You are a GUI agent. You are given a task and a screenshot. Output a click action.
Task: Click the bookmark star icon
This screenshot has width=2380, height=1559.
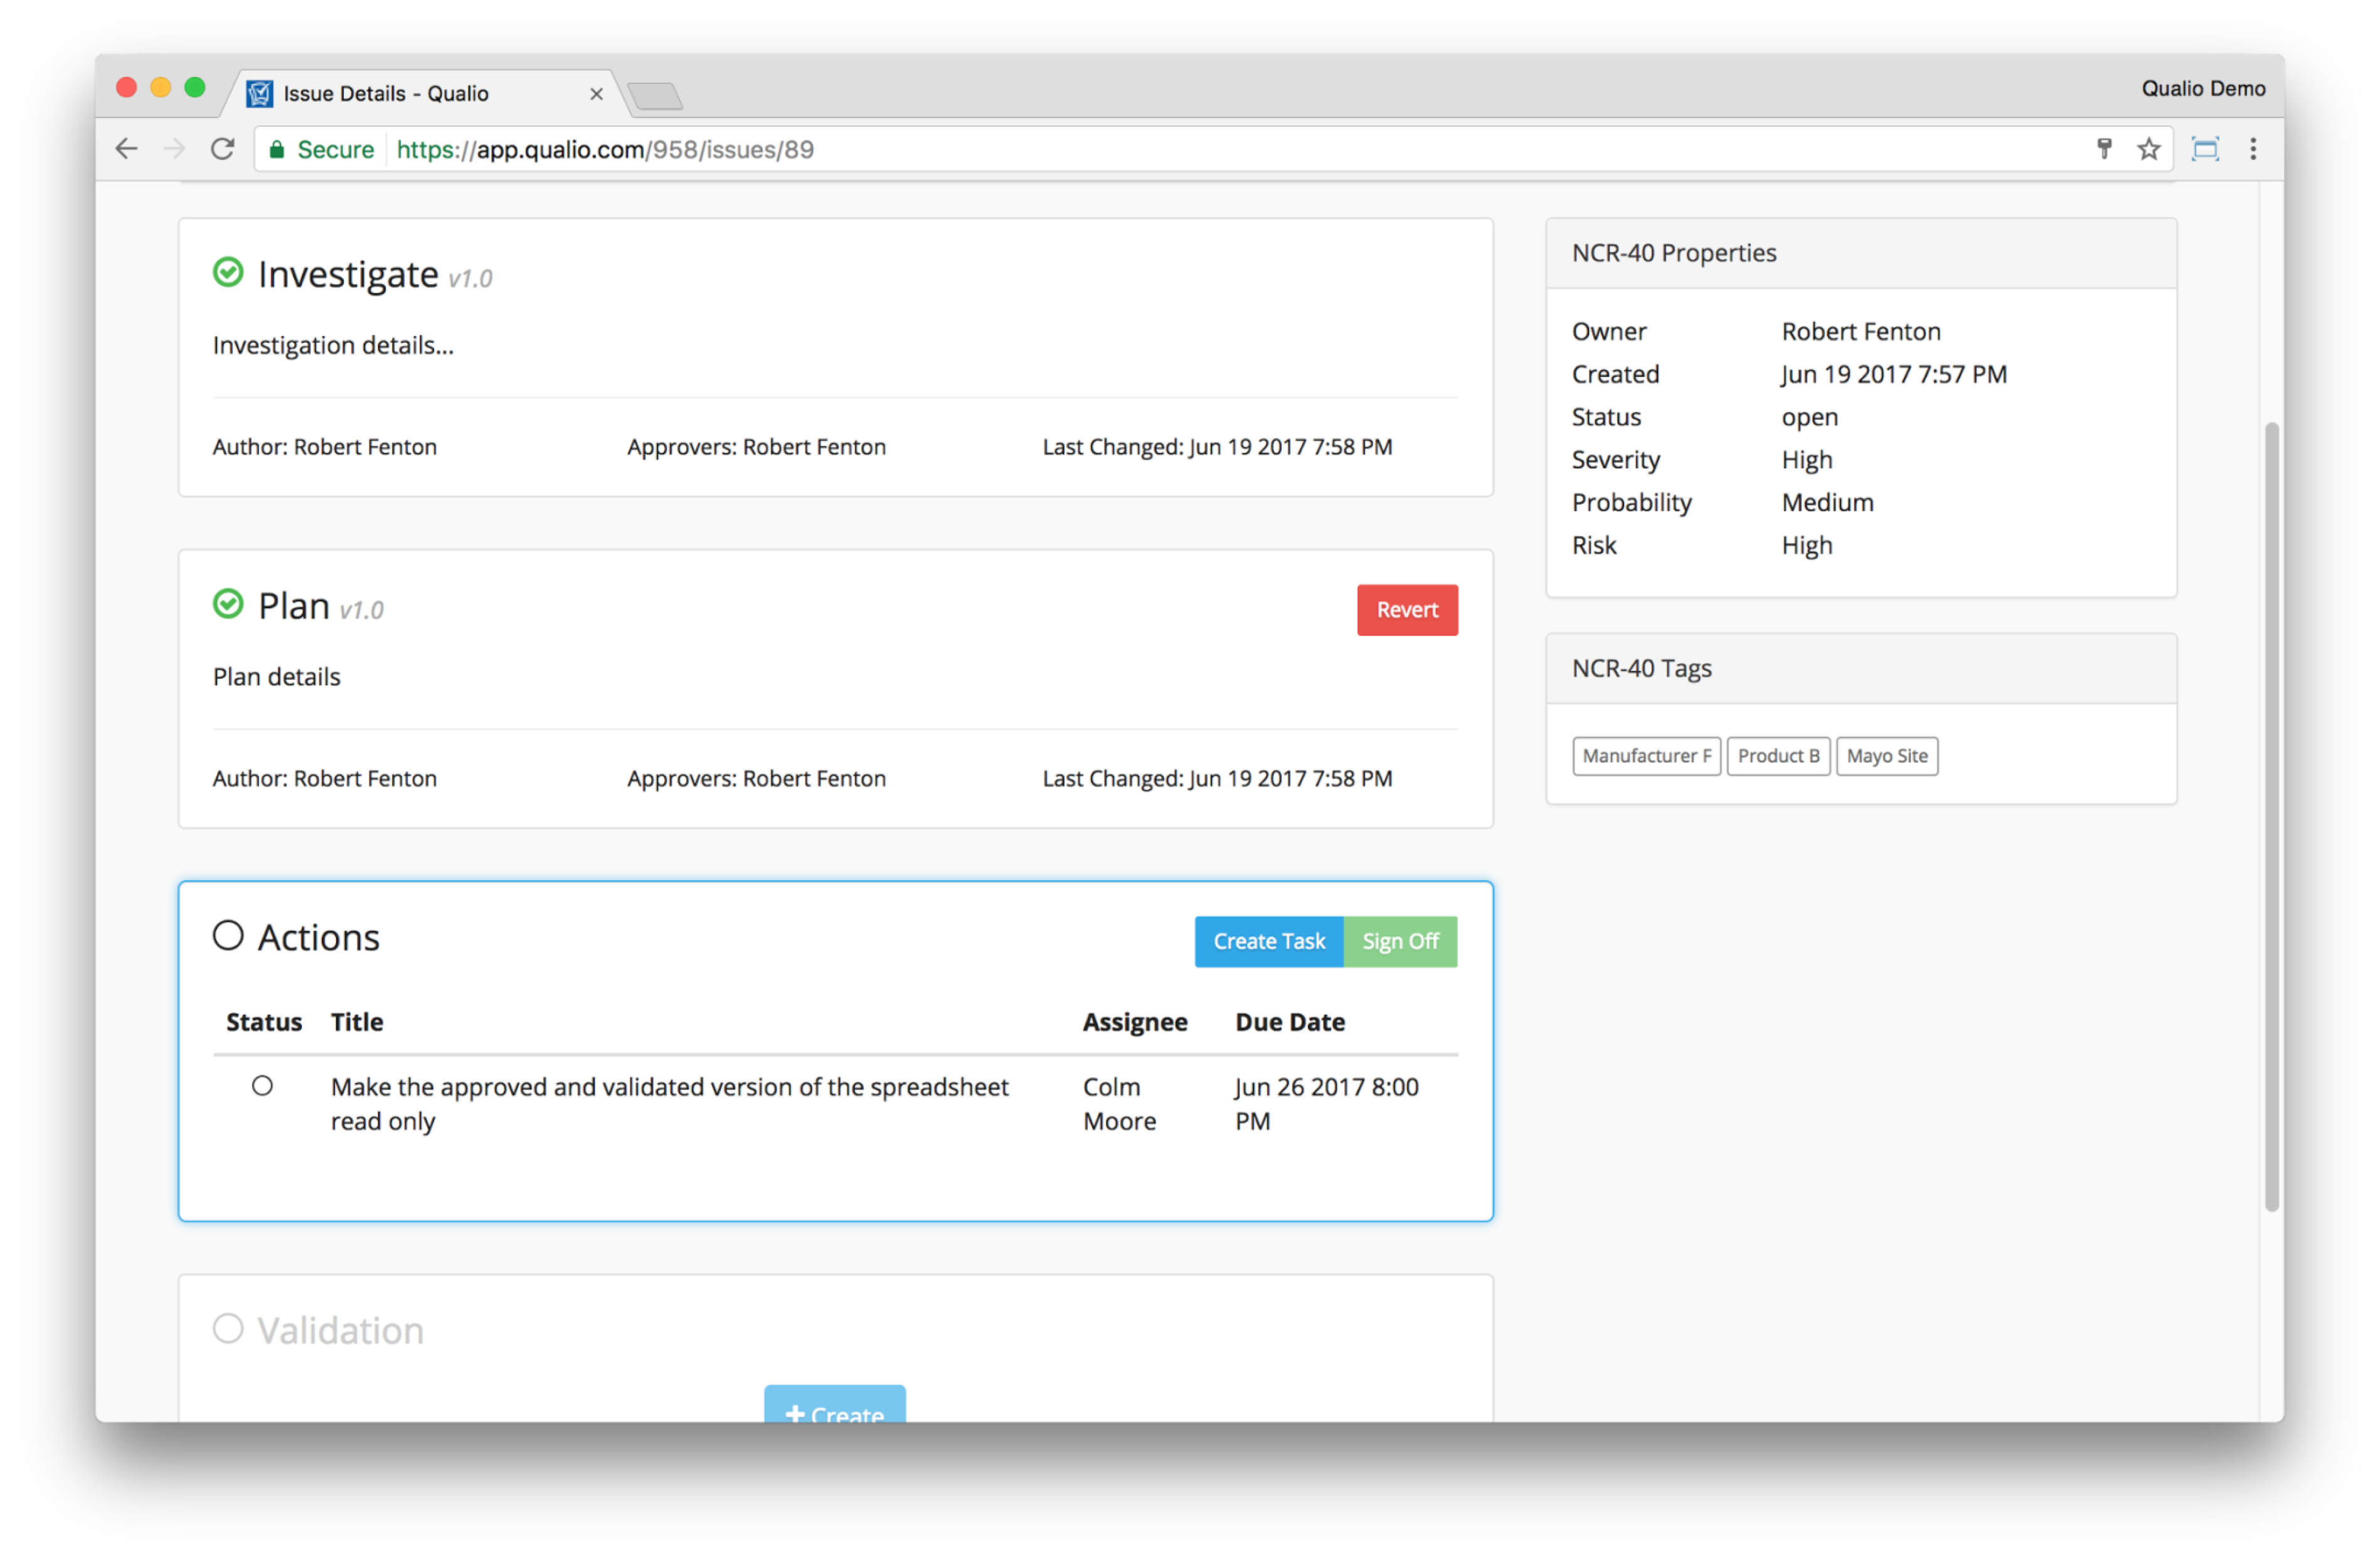(x=2148, y=149)
